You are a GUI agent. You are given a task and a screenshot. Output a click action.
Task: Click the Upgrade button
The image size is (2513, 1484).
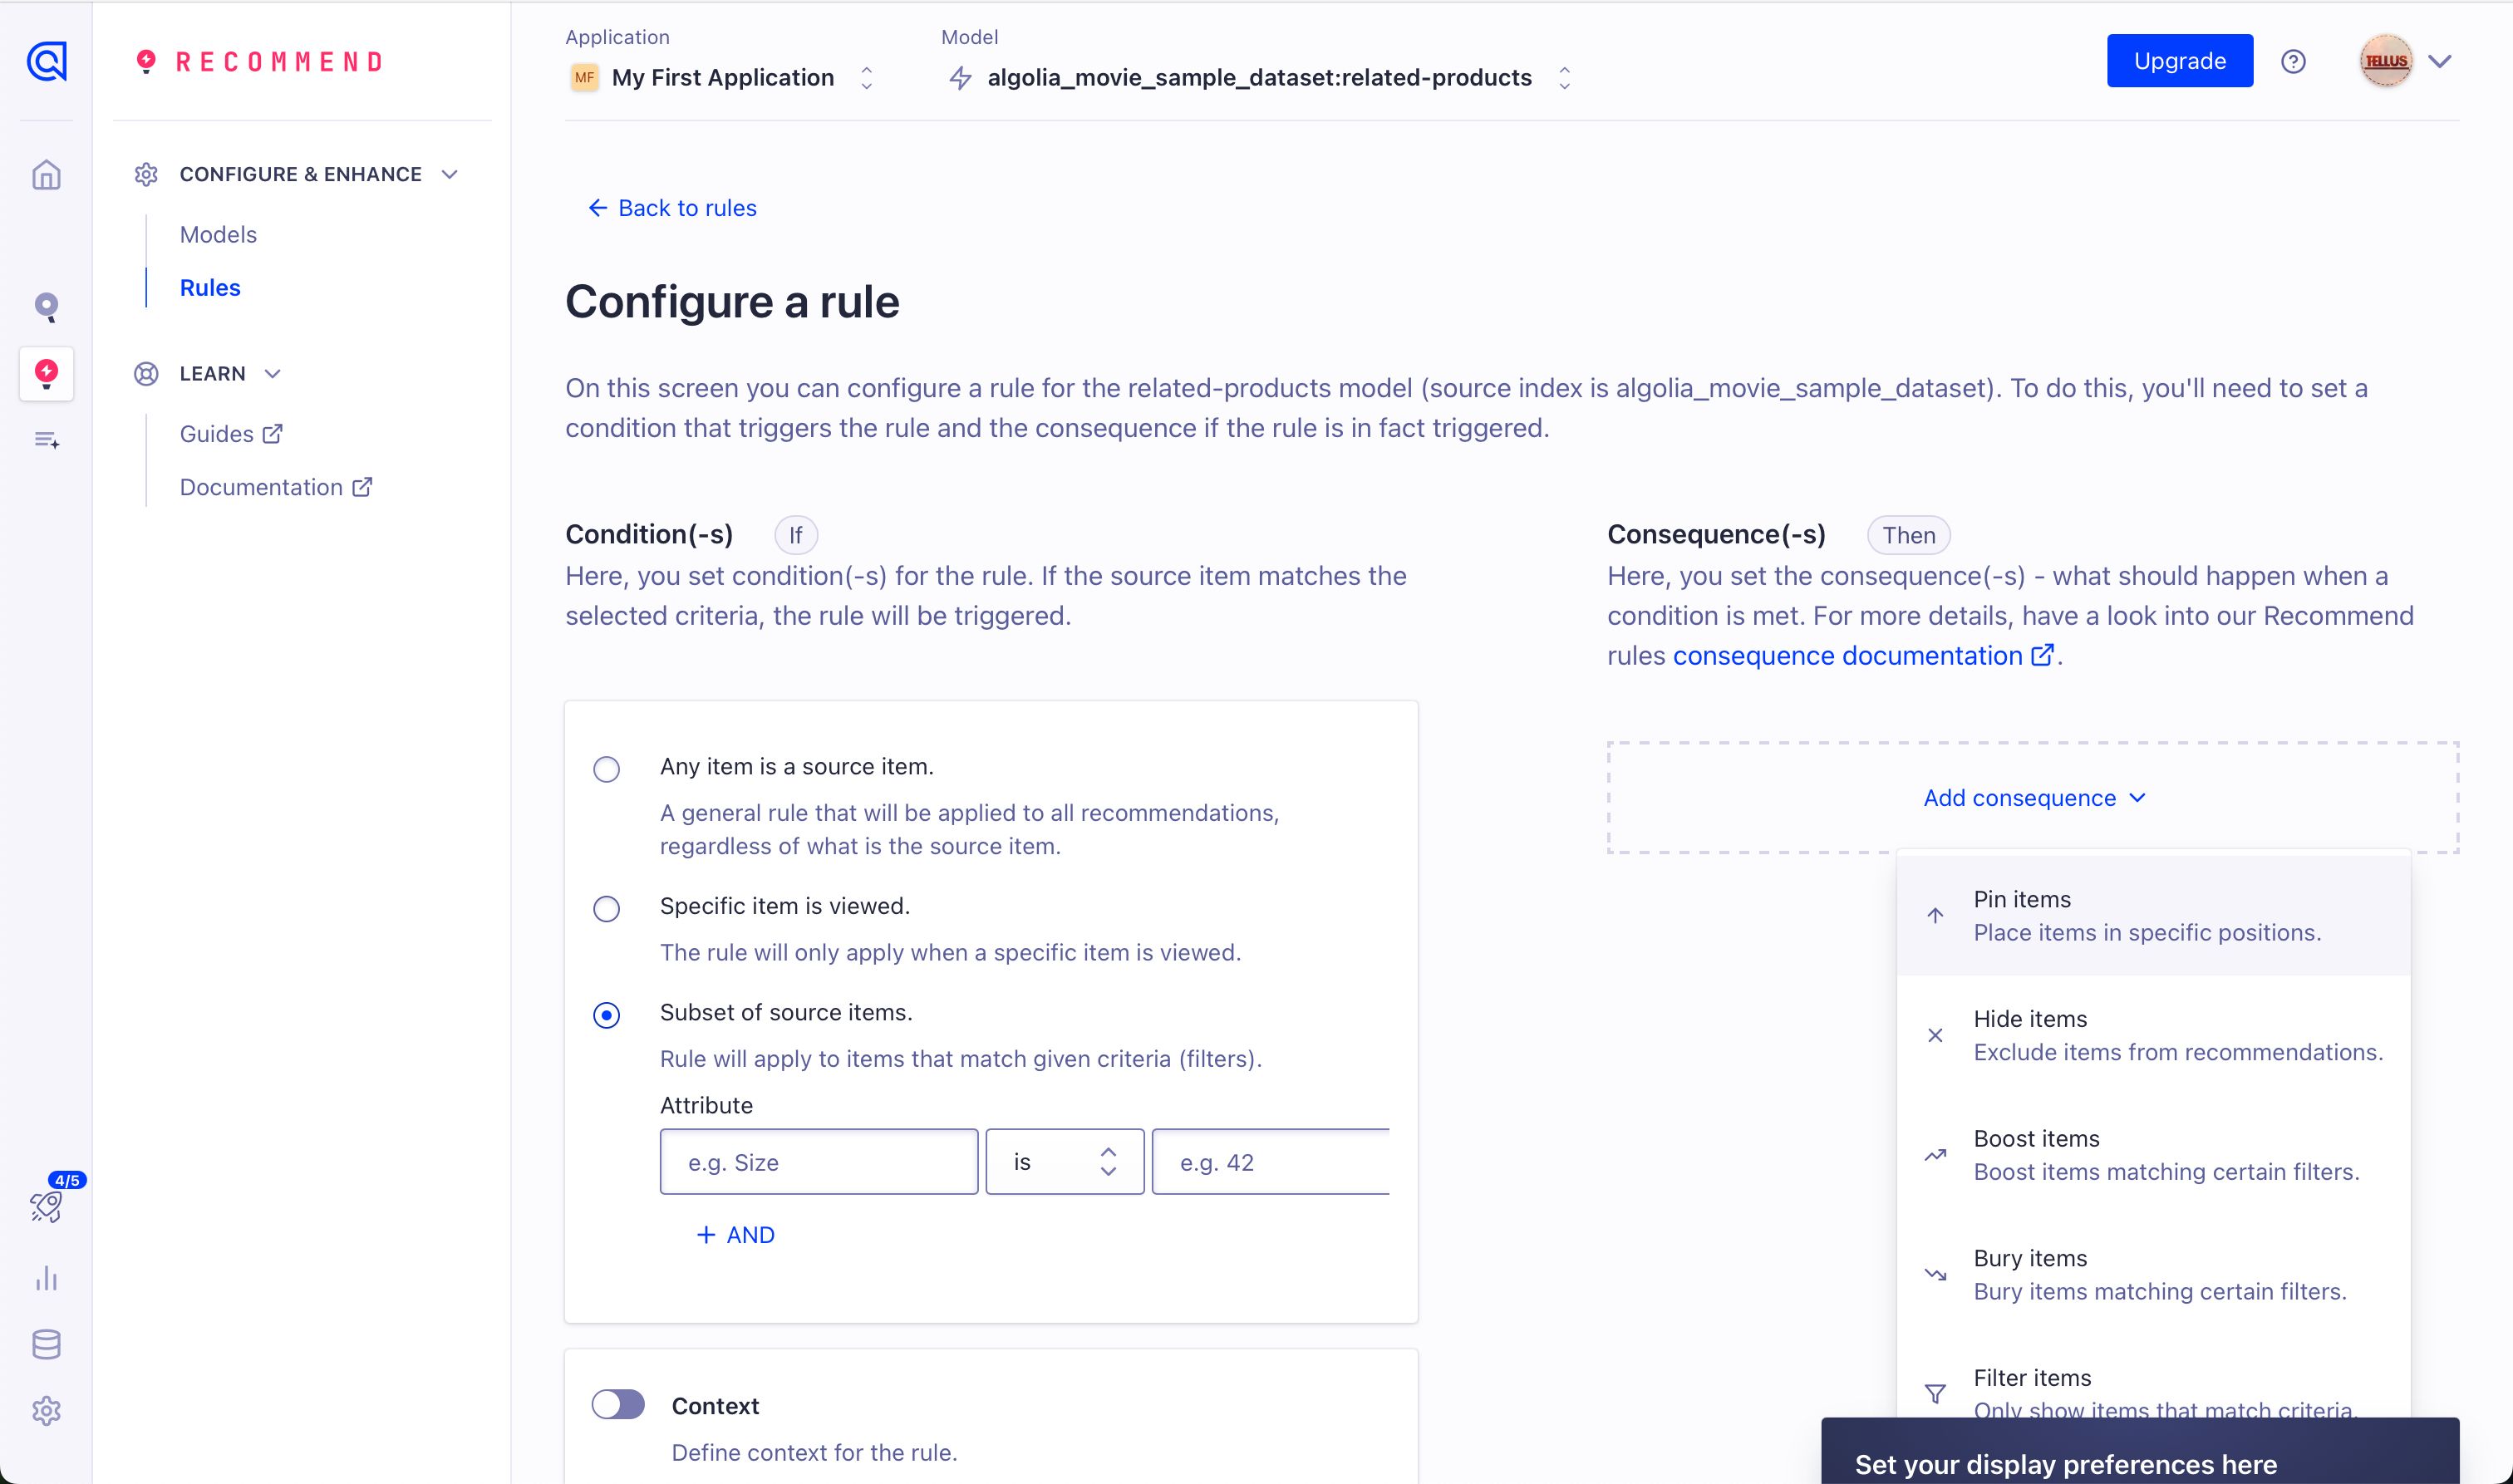click(2179, 61)
